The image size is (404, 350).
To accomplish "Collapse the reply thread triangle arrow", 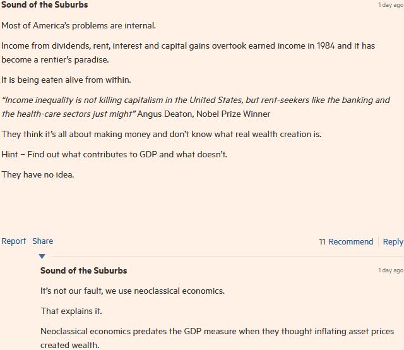I will pyautogui.click(x=42, y=256).
